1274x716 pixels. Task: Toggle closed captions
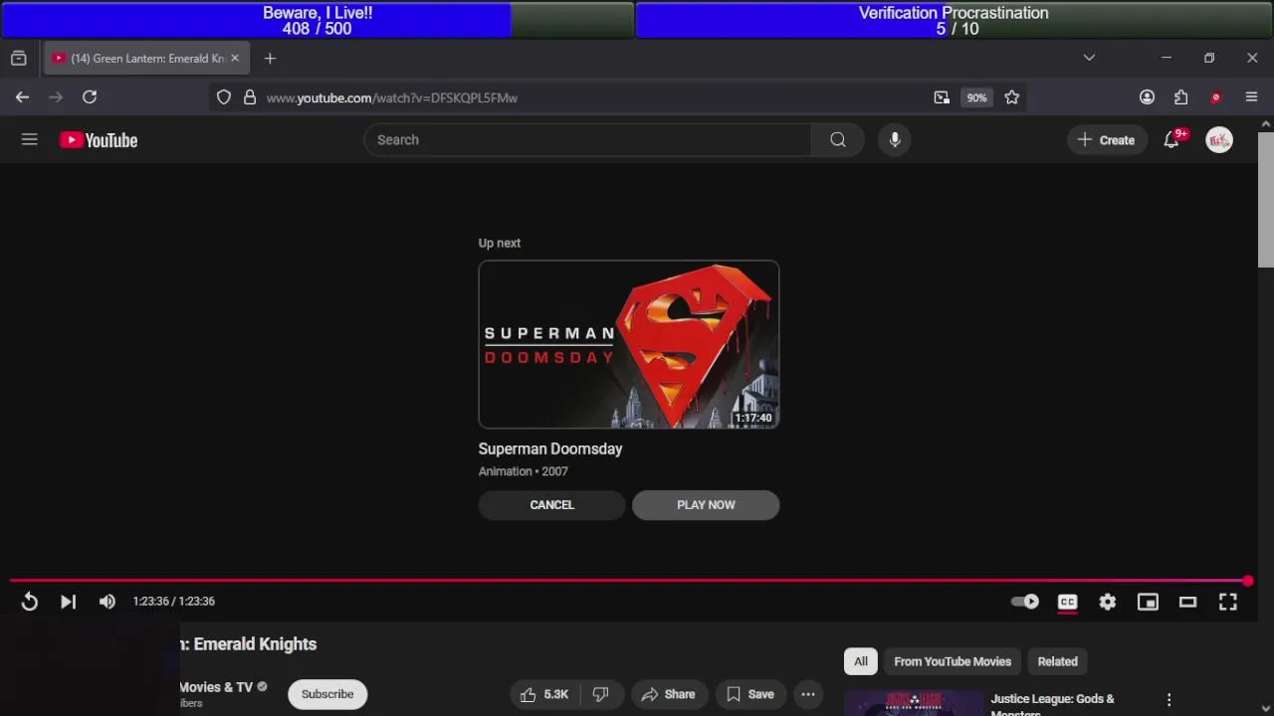(x=1067, y=602)
